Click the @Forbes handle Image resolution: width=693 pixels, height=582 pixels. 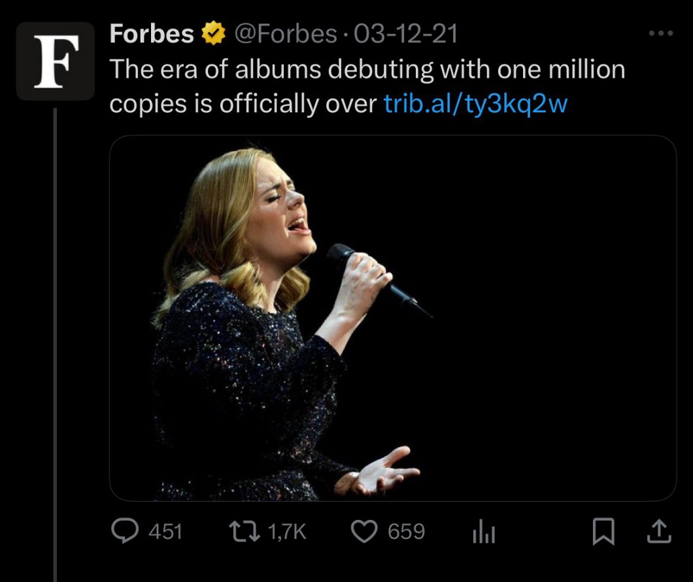[285, 34]
